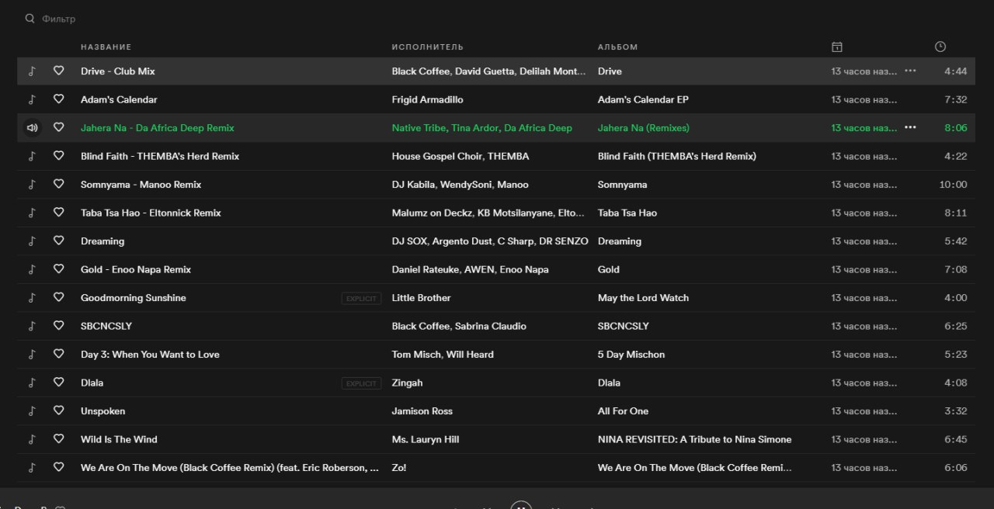Play SBCNCSLY via its note icon
This screenshot has width=994, height=509.
point(32,326)
